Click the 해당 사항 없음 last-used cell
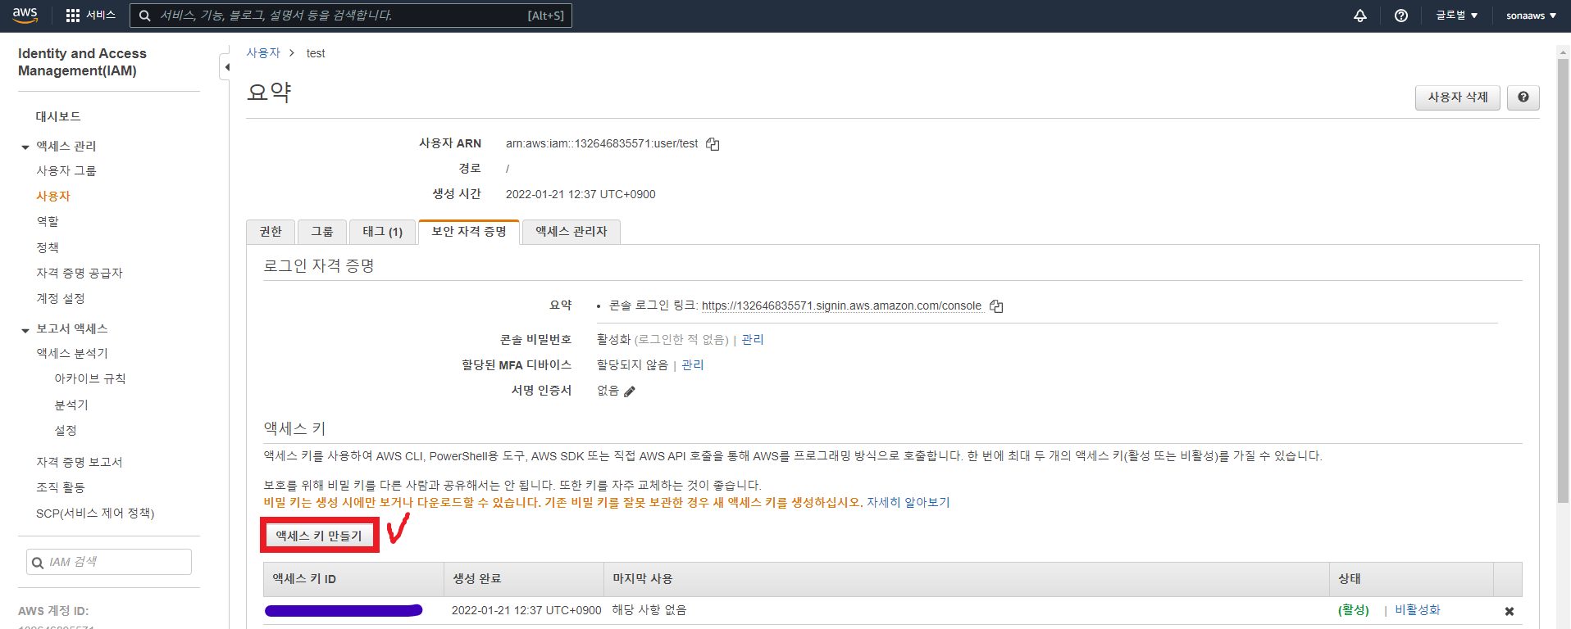1571x629 pixels. pyautogui.click(x=649, y=610)
